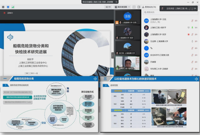The height and width of the screenshot is (135, 200).
Task: Toggle microphone icon for 华东理工大学-沈晓波
Action: tap(192, 69)
